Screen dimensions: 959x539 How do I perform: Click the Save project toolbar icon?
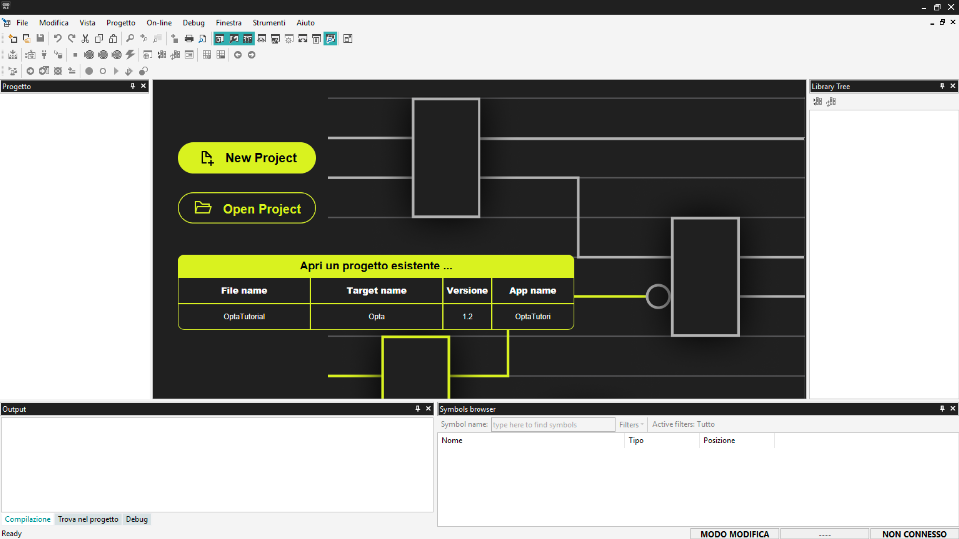(x=40, y=39)
